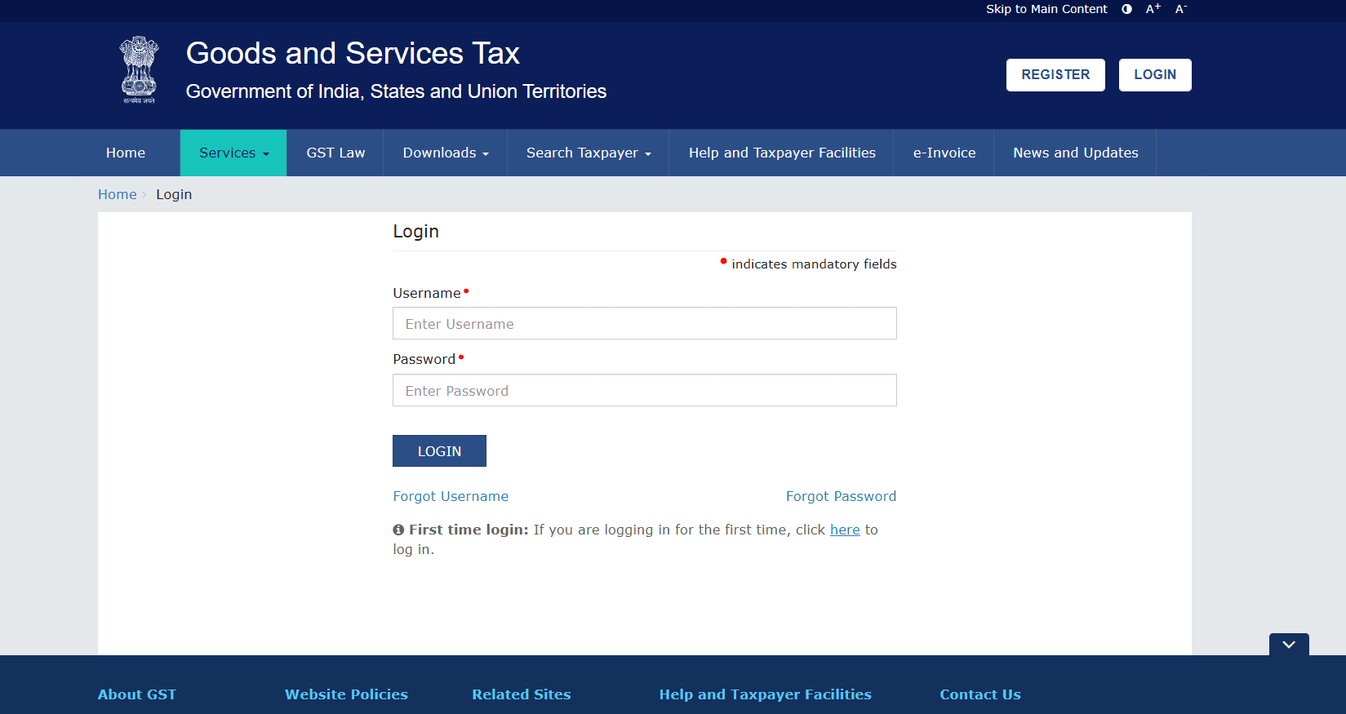Click the Forgot Username link

(x=451, y=496)
